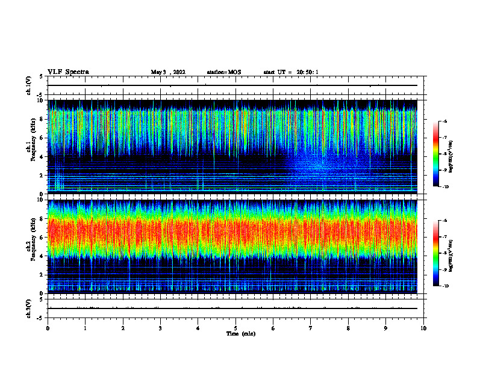Select the "start UT = 20:50:1" text

tap(291, 72)
